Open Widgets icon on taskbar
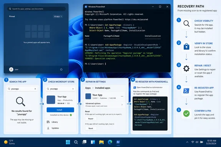The image size is (221, 147). pyautogui.click(x=93, y=142)
